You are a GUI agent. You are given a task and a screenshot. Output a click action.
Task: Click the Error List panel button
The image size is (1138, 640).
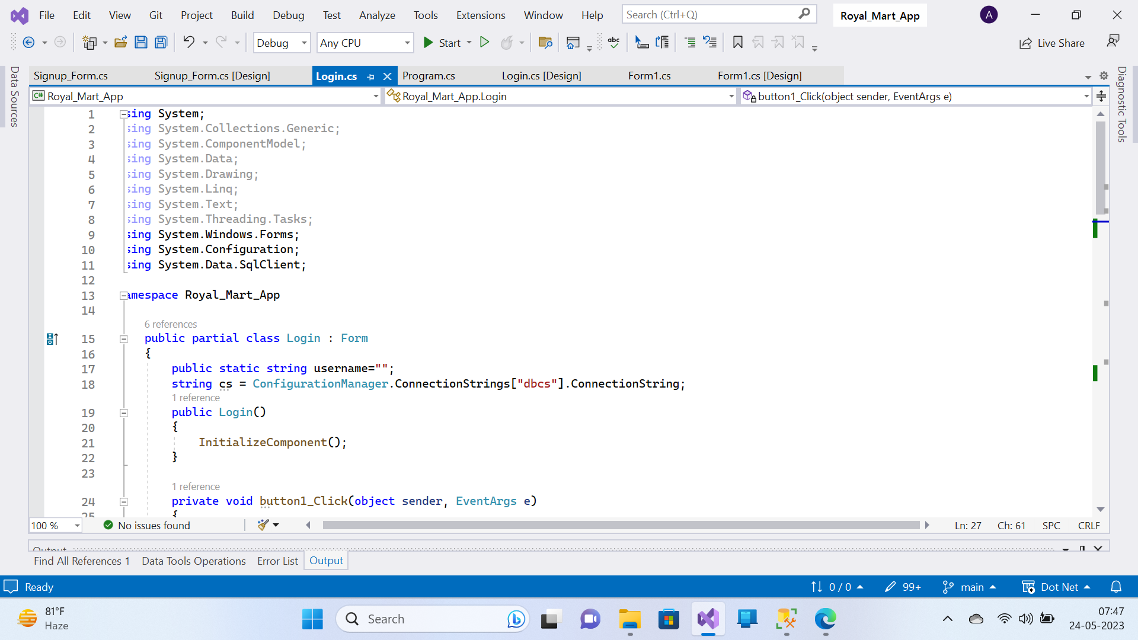point(277,560)
